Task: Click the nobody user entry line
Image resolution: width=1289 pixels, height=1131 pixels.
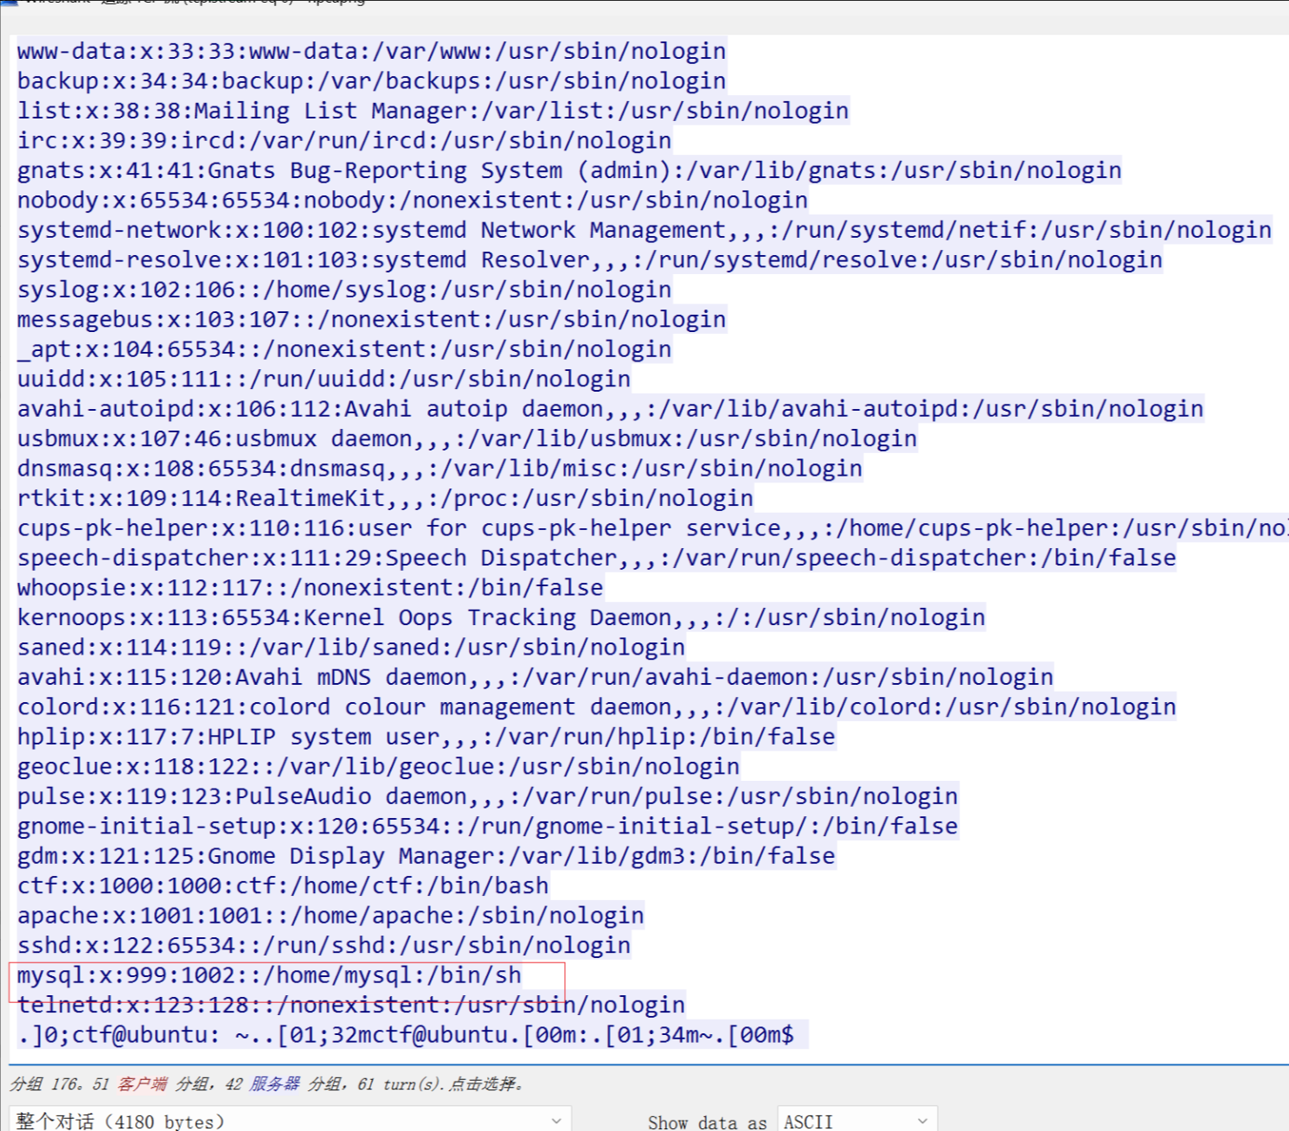Action: [412, 201]
